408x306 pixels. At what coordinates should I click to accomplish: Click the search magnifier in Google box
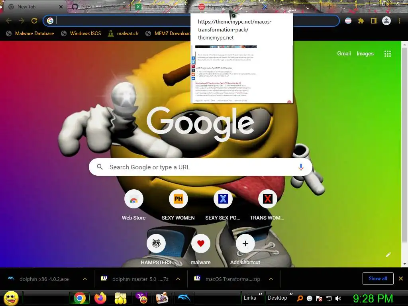(100, 167)
